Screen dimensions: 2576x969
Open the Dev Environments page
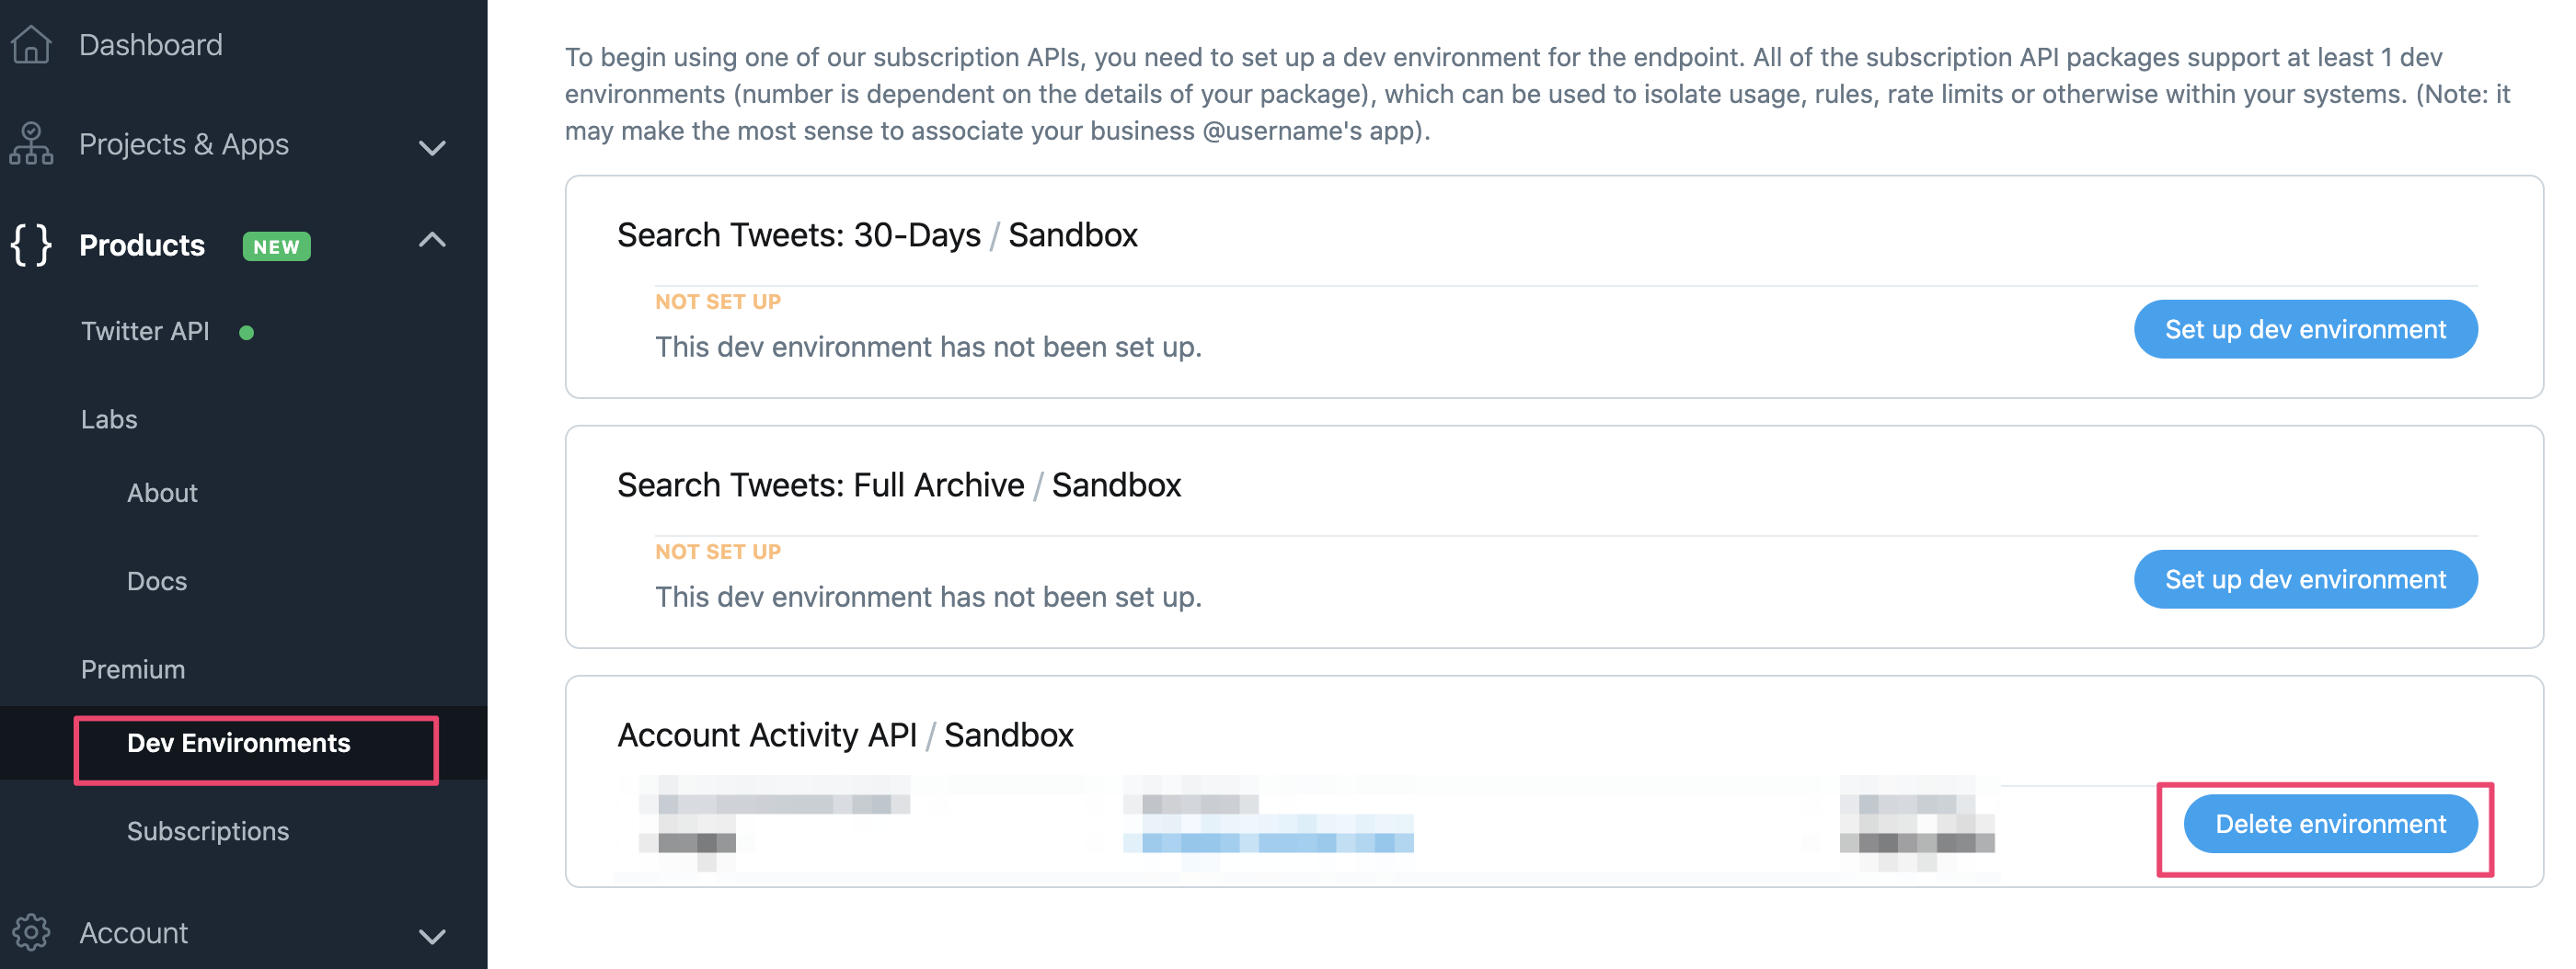239,743
